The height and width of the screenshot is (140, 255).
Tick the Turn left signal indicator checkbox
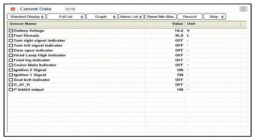pos(11,46)
